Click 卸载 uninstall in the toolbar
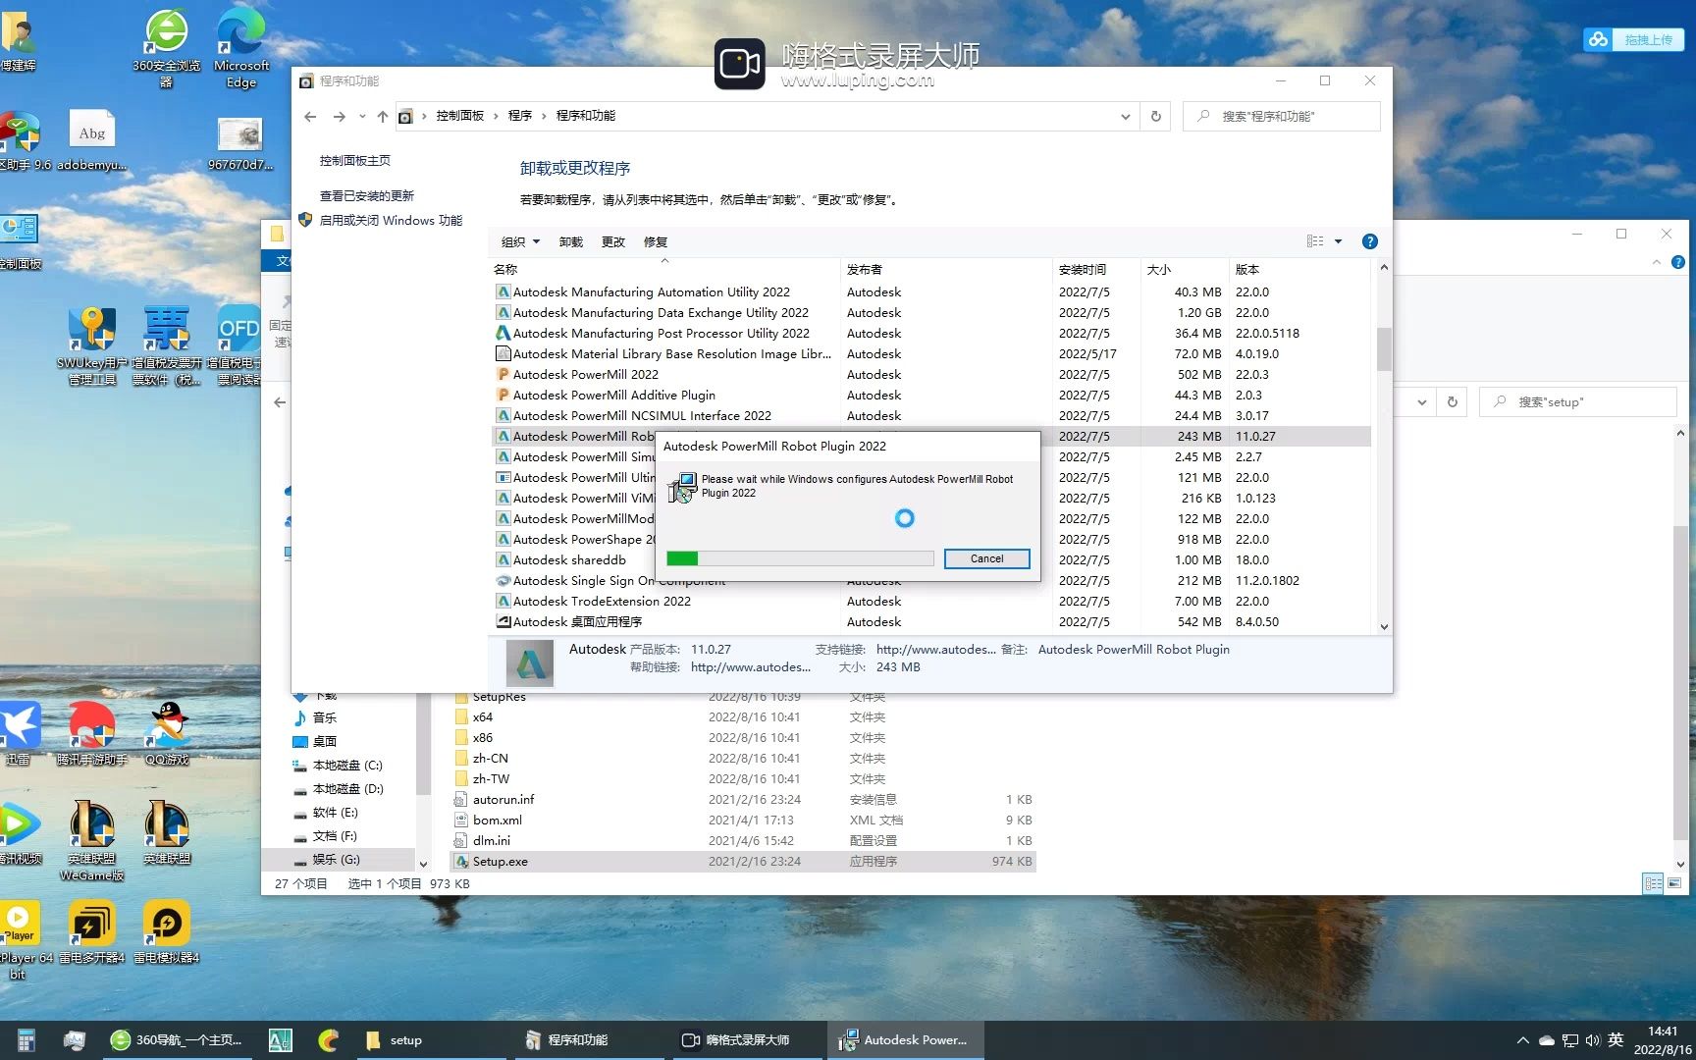The image size is (1696, 1060). tap(570, 241)
